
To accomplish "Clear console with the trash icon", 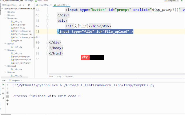I will click(8, 104).
